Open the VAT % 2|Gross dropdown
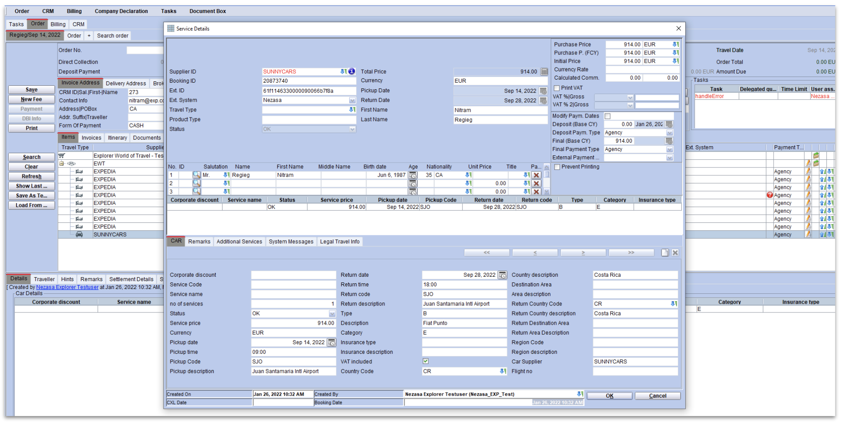842x423 pixels. pos(630,105)
